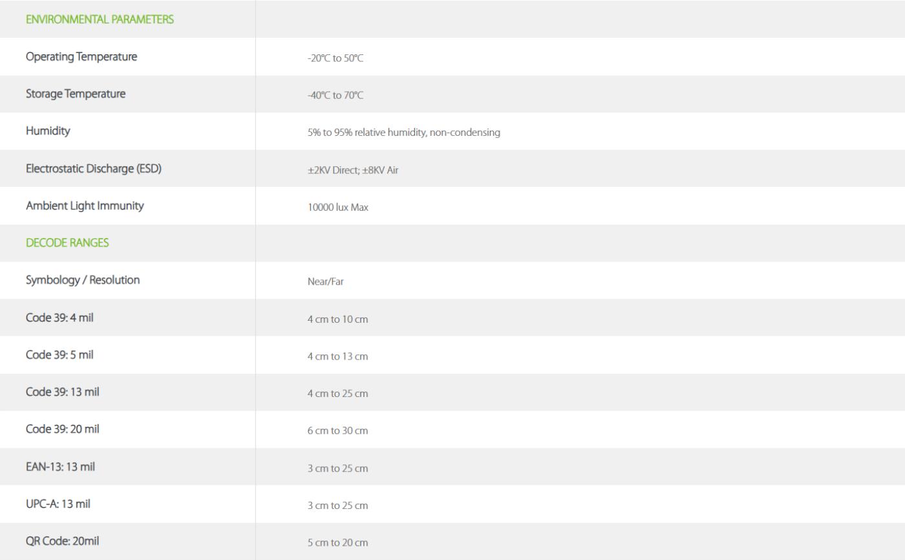Select the Operating Temperature row label
The width and height of the screenshot is (905, 560).
click(81, 57)
